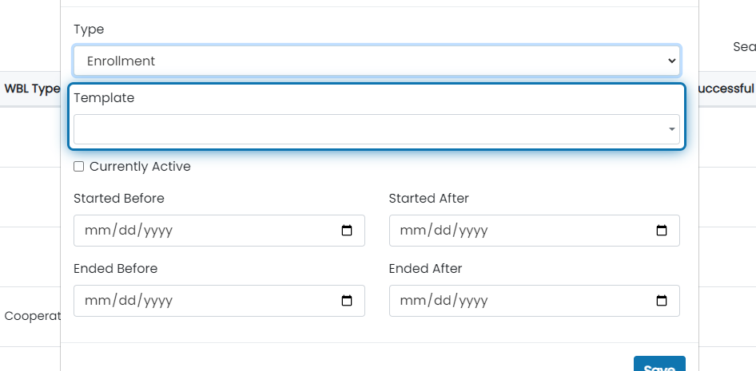The image size is (756, 371).
Task: Open Ended After calendar picker icon
Action: 662,301
